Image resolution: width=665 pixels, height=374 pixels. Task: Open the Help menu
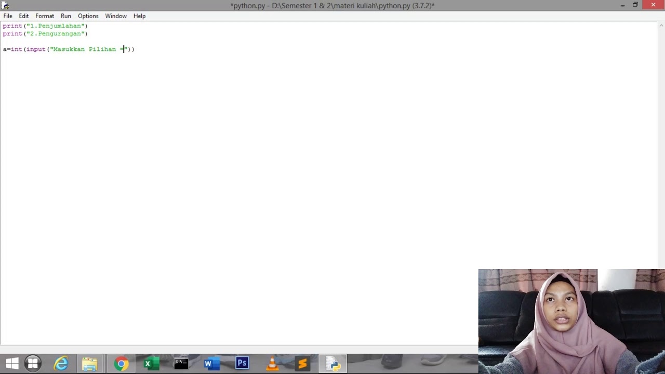click(139, 16)
